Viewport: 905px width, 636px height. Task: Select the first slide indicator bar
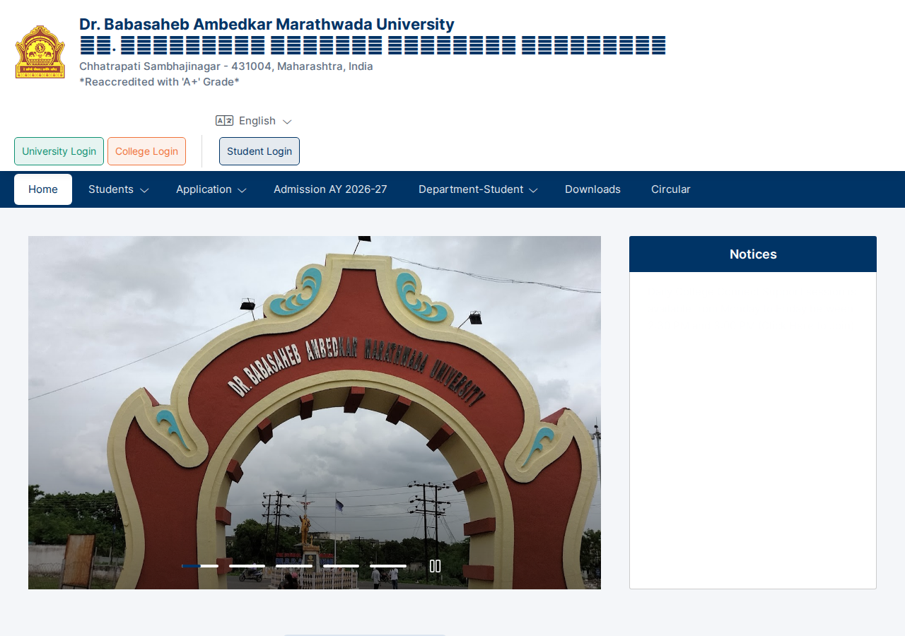pos(200,566)
